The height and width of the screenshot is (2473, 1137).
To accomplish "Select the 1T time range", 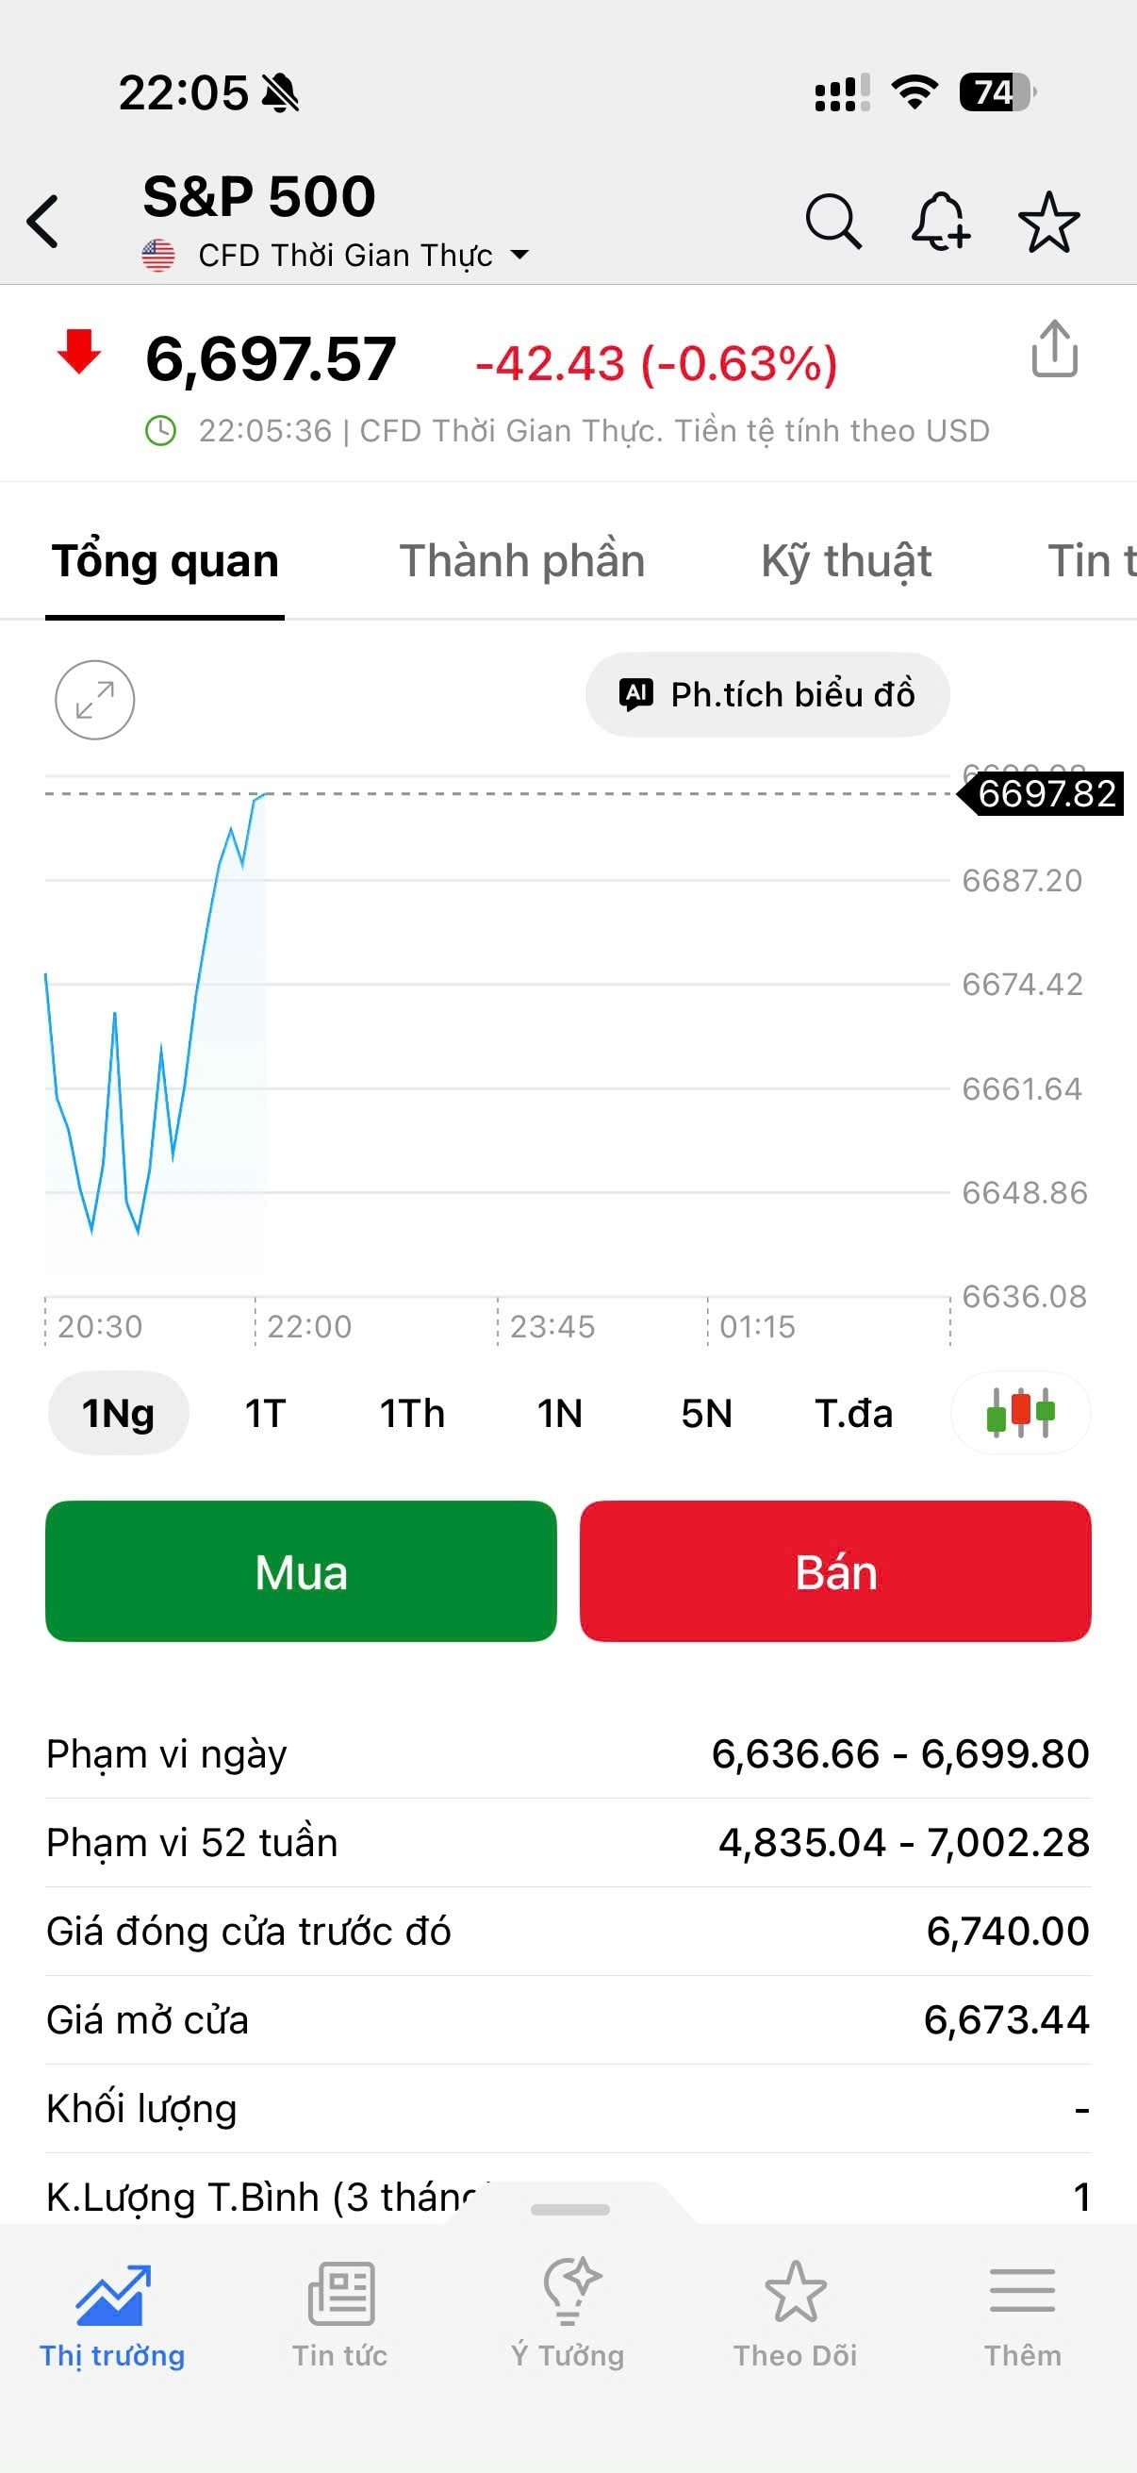I will (266, 1413).
